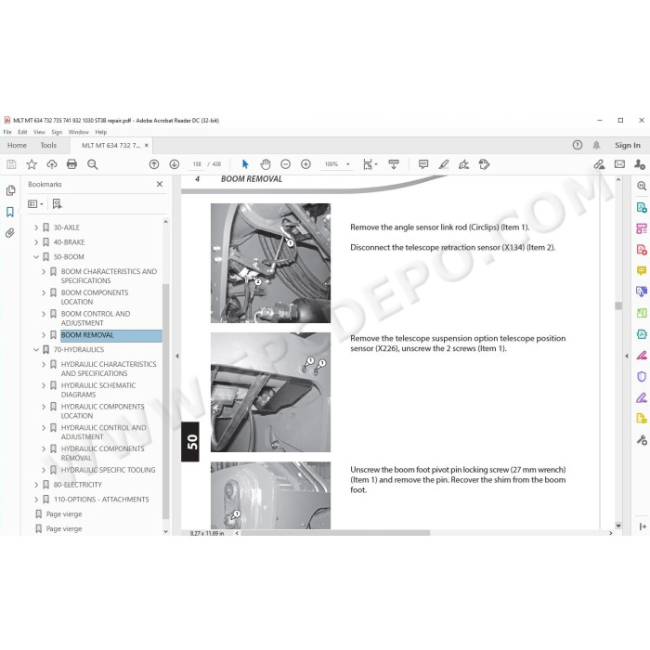This screenshot has width=650, height=650.
Task: Switch to the Home tab
Action: [x=17, y=146]
